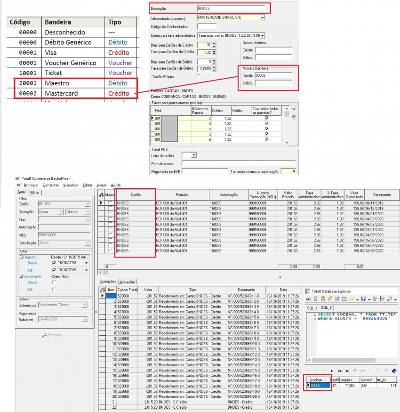Click the Pesquisar button

[52, 335]
